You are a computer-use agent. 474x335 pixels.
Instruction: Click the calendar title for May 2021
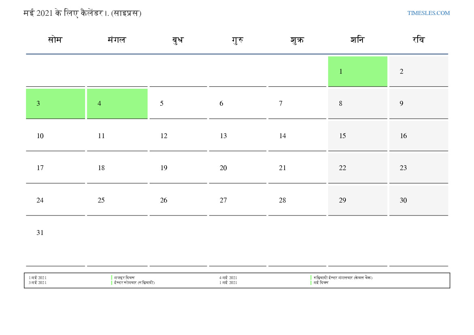[x=82, y=13]
